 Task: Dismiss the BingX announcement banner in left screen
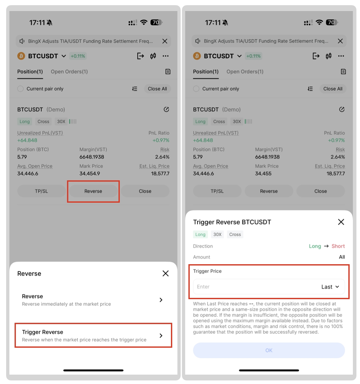tap(165, 41)
